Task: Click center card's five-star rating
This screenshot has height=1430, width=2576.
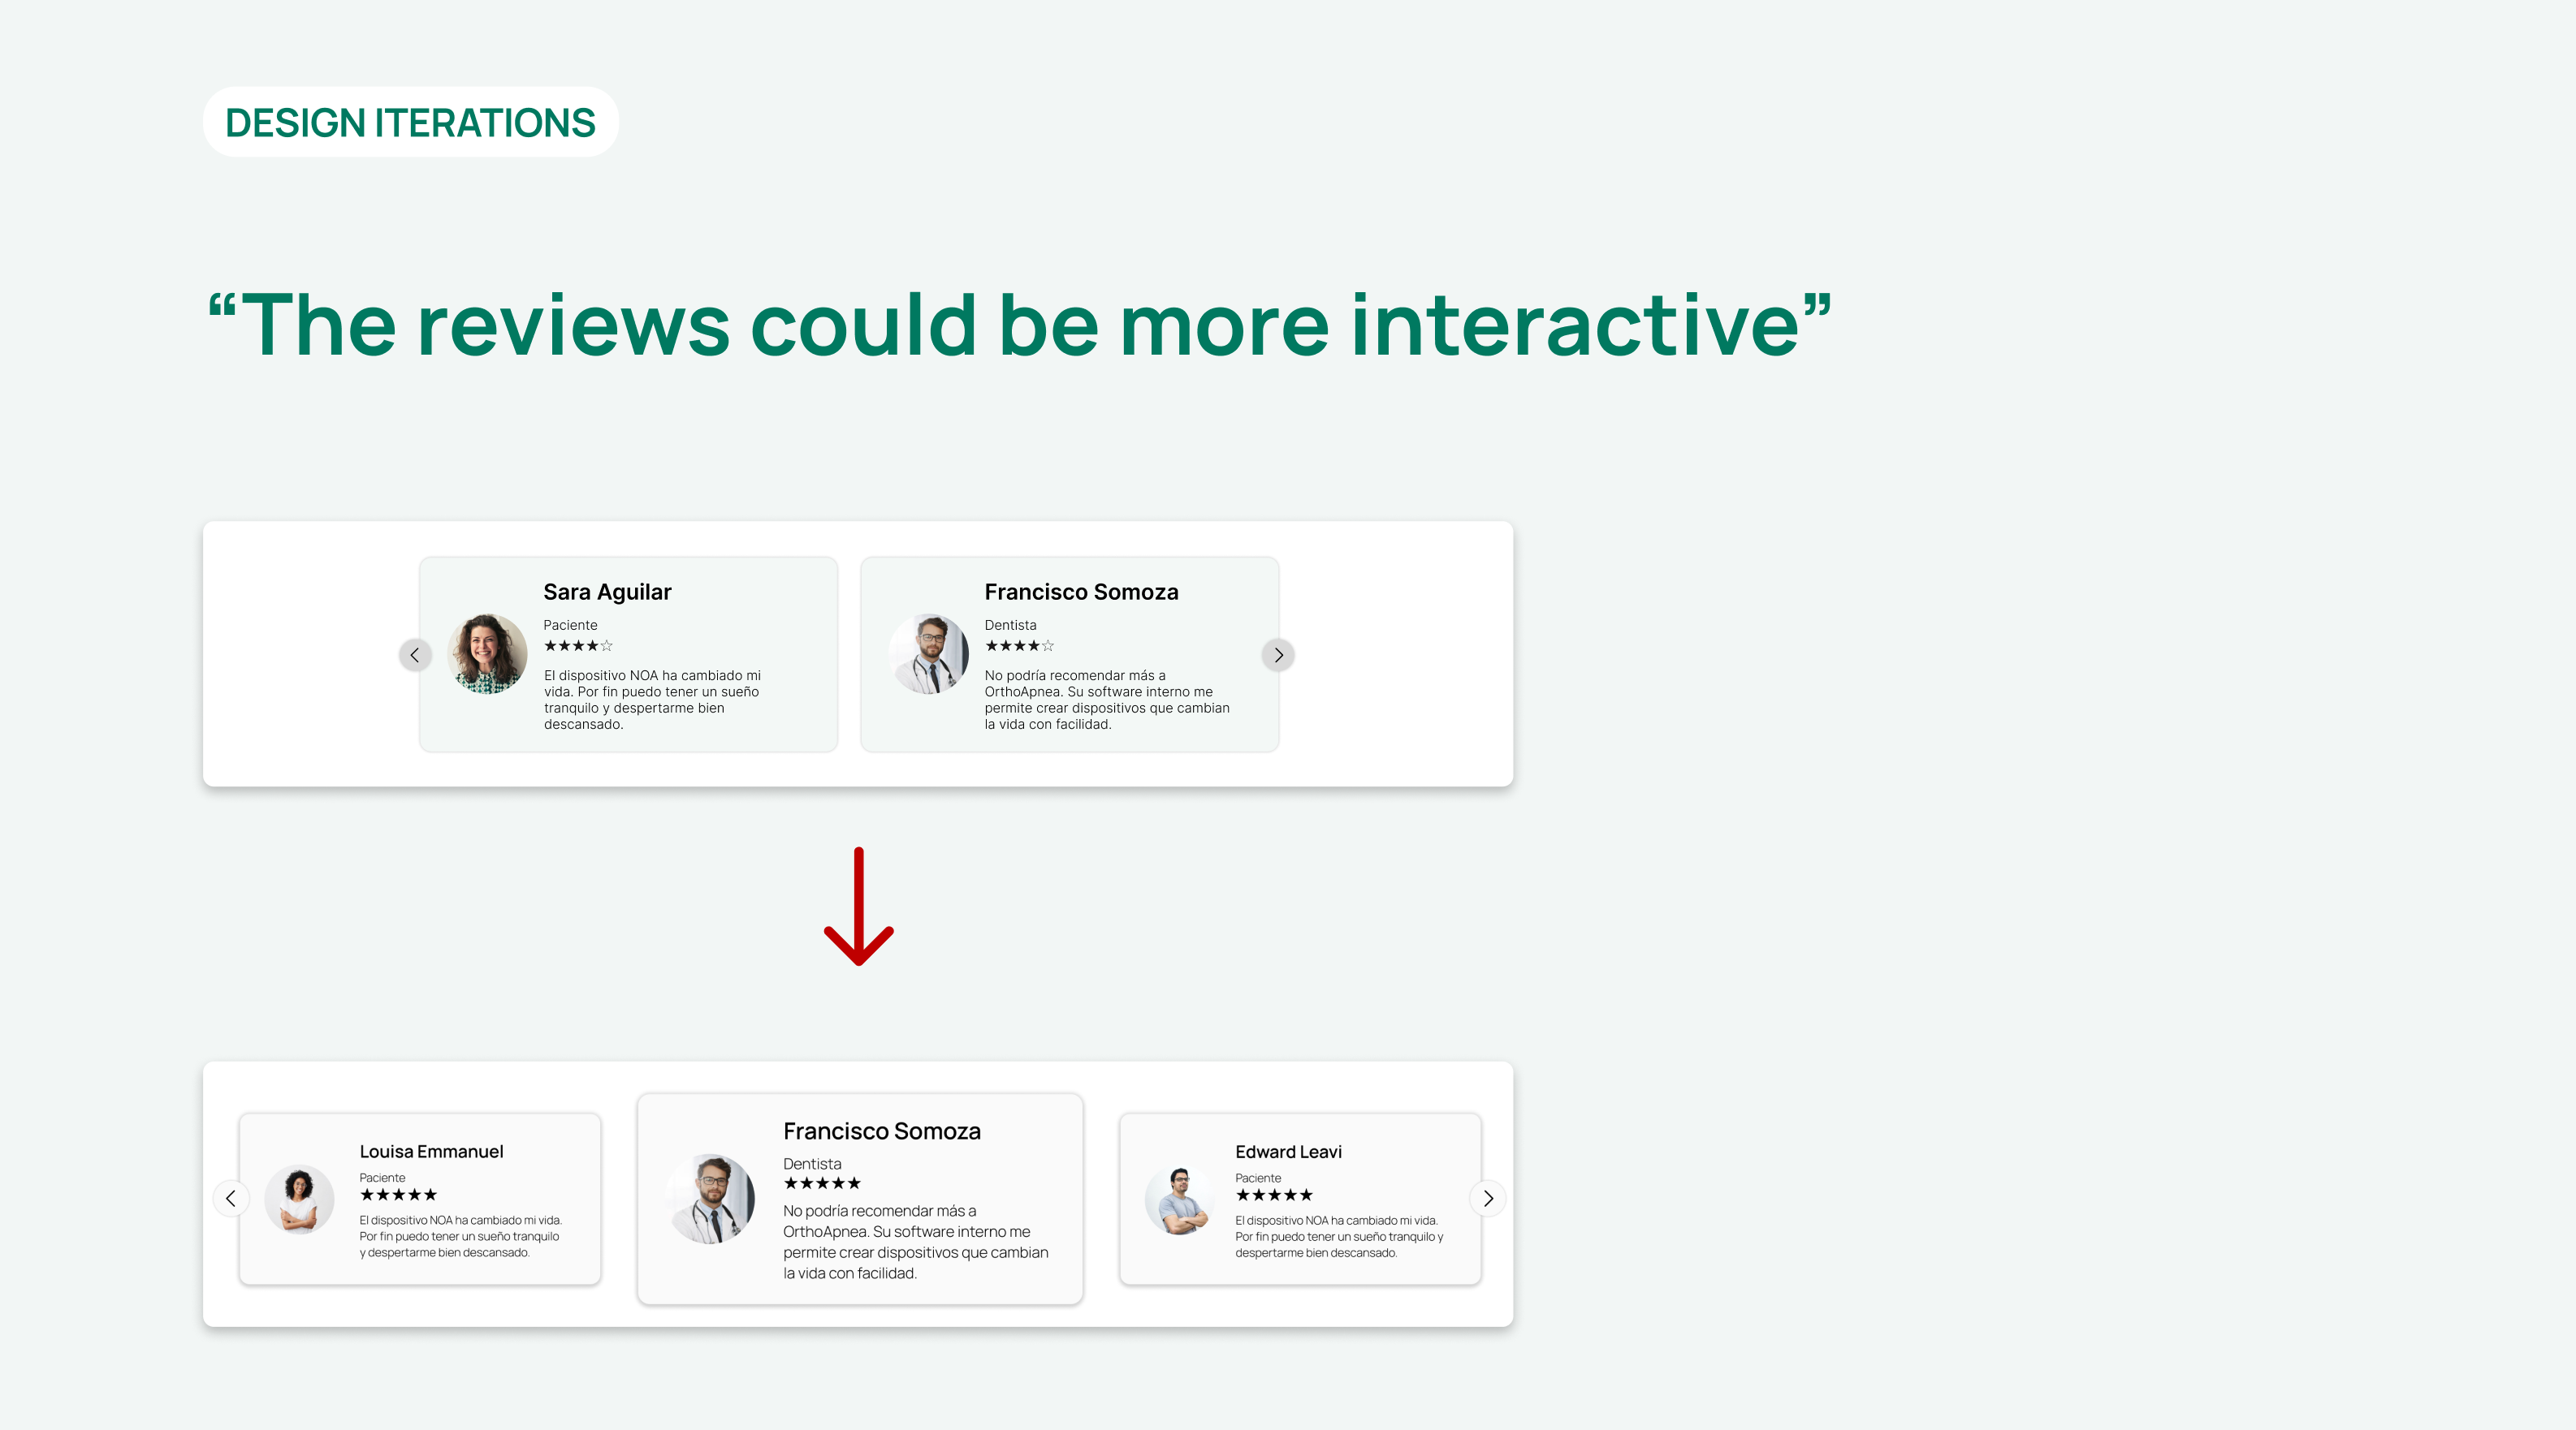Action: point(822,1183)
